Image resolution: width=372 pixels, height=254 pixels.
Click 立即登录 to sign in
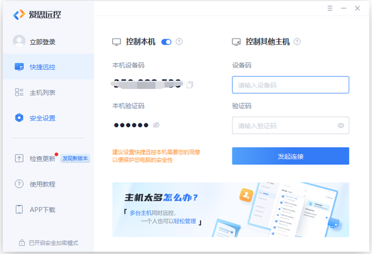42,42
